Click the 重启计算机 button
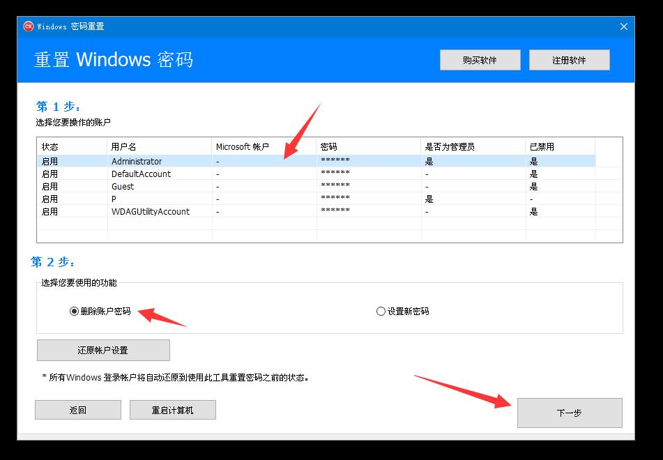This screenshot has width=663, height=460. 172,410
